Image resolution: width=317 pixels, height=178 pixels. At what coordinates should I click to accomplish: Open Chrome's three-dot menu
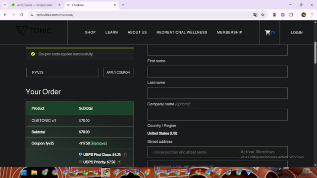312,15
